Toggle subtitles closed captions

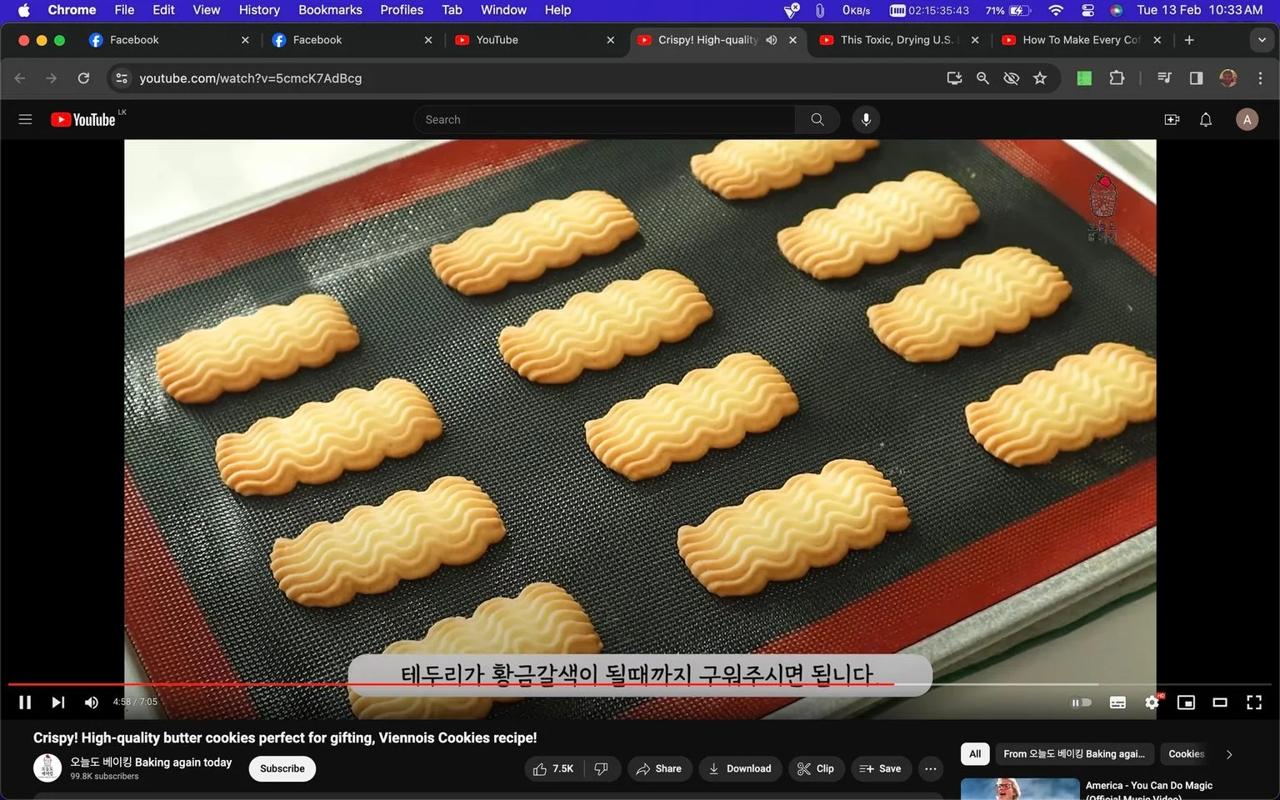1117,702
